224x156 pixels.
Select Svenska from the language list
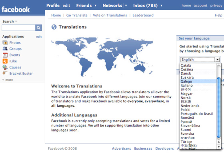(x=198, y=134)
